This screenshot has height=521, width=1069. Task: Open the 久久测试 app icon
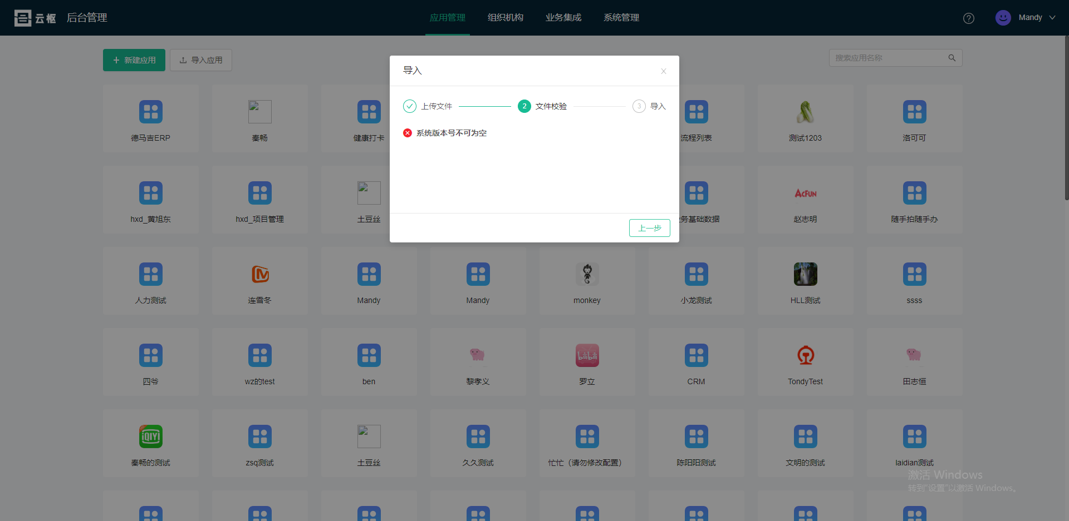click(x=478, y=436)
